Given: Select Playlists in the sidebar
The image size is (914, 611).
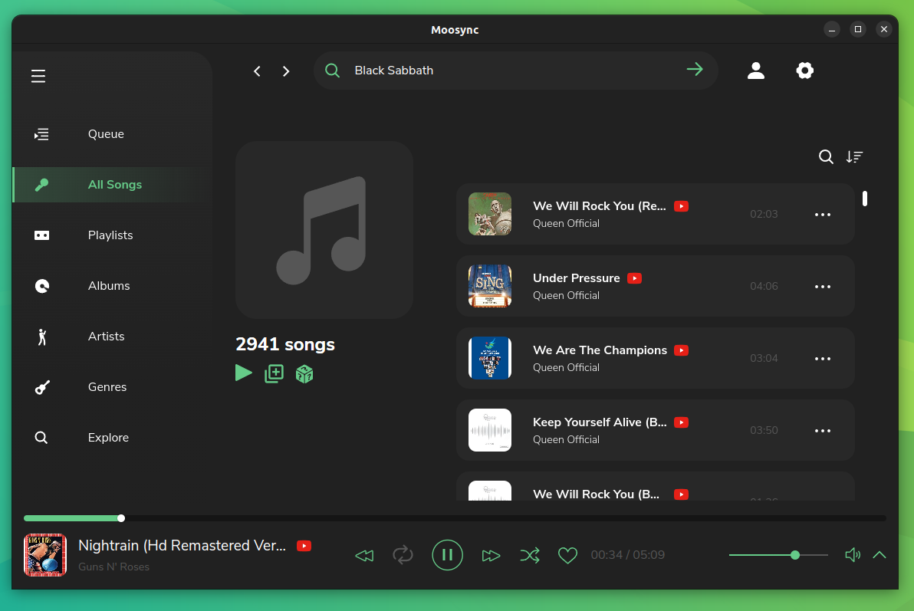Looking at the screenshot, I should coord(110,235).
